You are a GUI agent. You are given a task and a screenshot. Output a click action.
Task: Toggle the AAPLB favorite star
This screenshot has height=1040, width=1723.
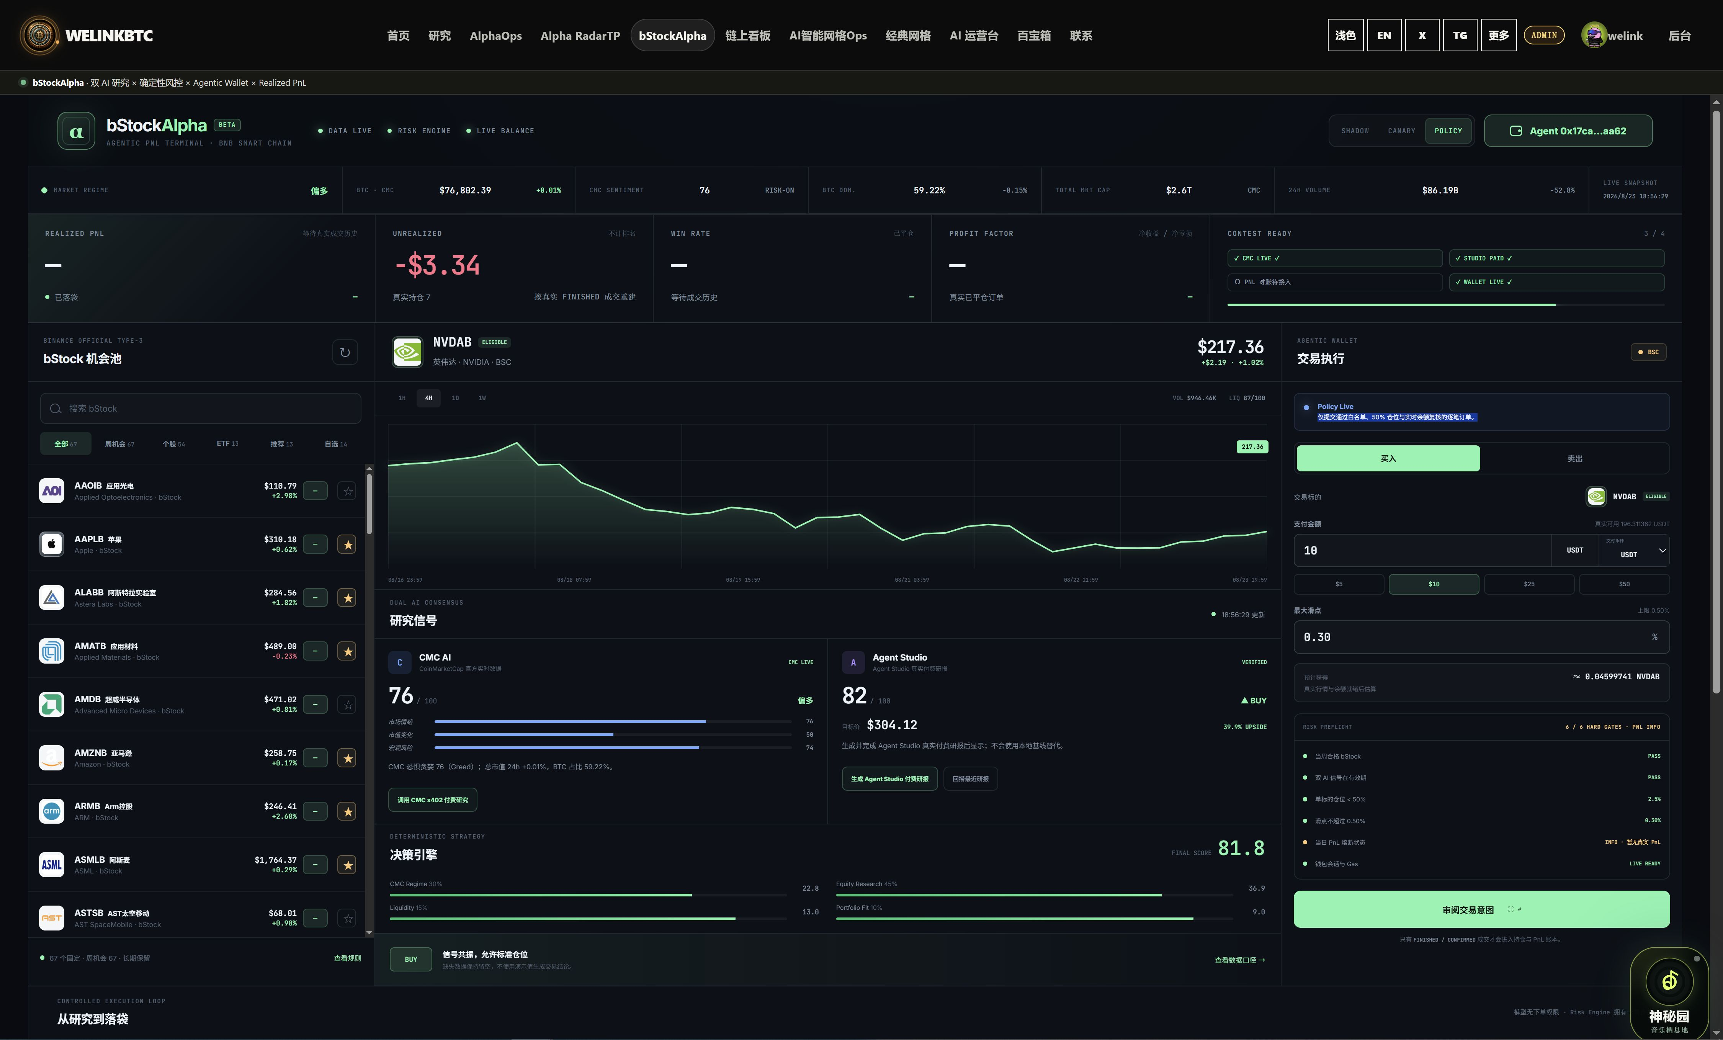(x=348, y=544)
